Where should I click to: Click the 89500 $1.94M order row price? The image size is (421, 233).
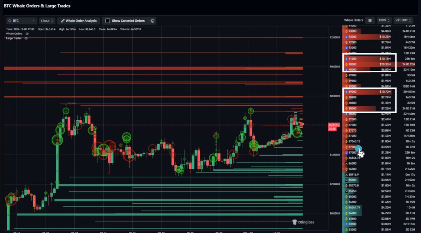(x=353, y=81)
